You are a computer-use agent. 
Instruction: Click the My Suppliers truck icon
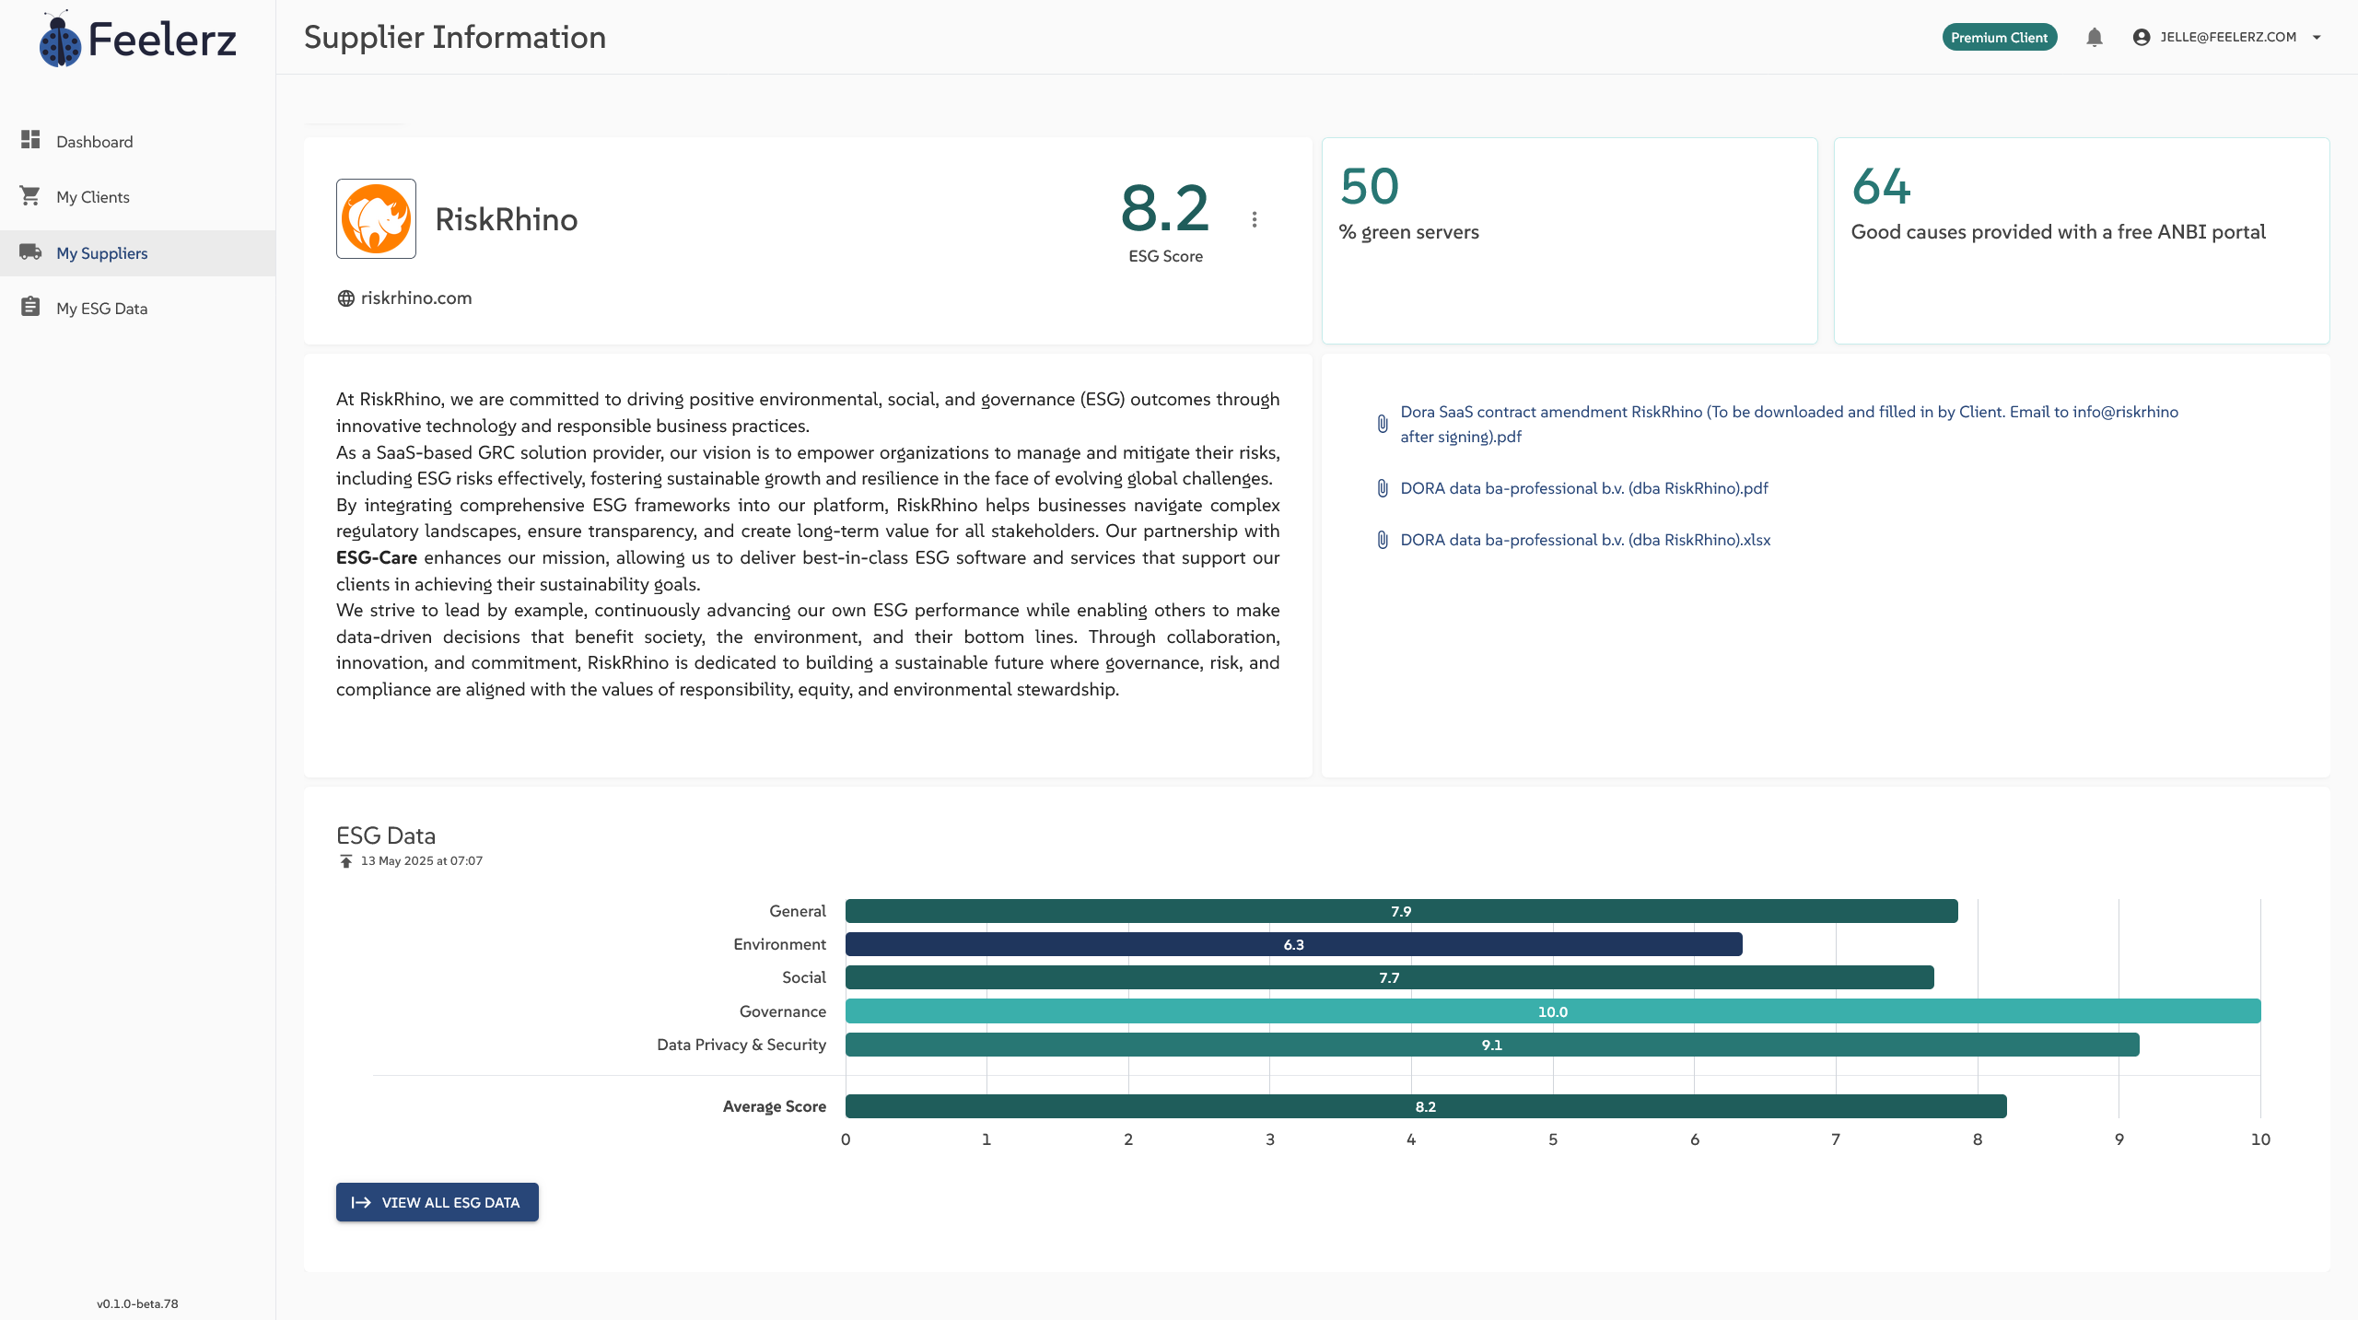(30, 251)
